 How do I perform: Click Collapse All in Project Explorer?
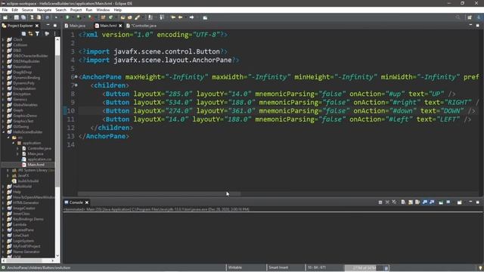tap(23, 33)
